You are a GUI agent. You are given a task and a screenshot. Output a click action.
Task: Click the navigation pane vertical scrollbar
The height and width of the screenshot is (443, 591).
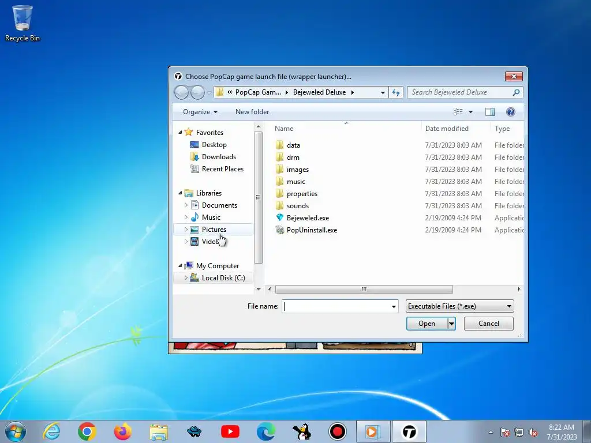pos(258,197)
